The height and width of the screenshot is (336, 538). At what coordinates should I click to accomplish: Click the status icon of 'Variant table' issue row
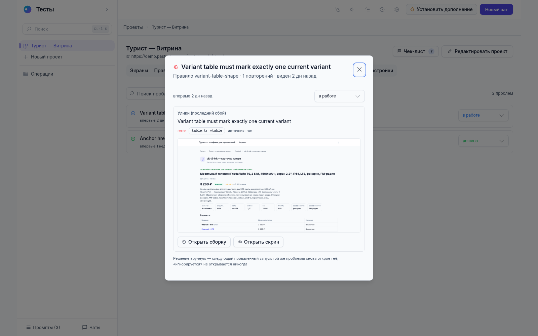[133, 113]
